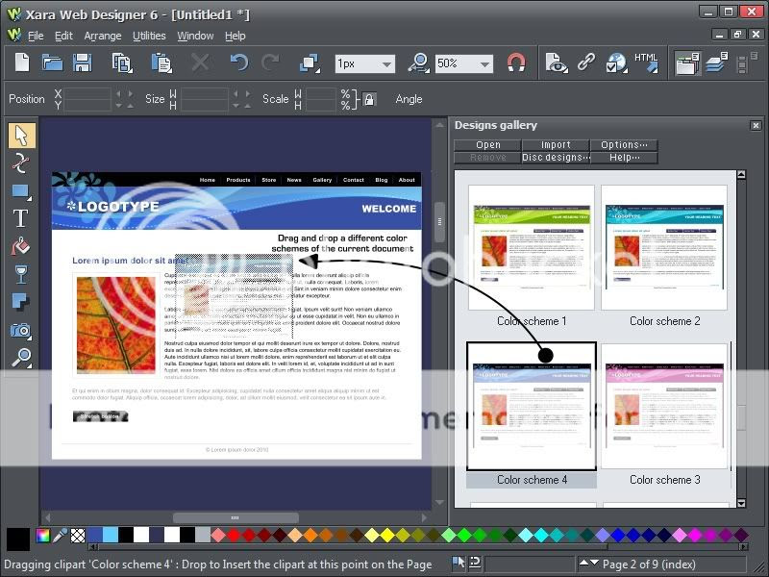Open the Utilities menu
This screenshot has width=769, height=577.
pos(149,36)
